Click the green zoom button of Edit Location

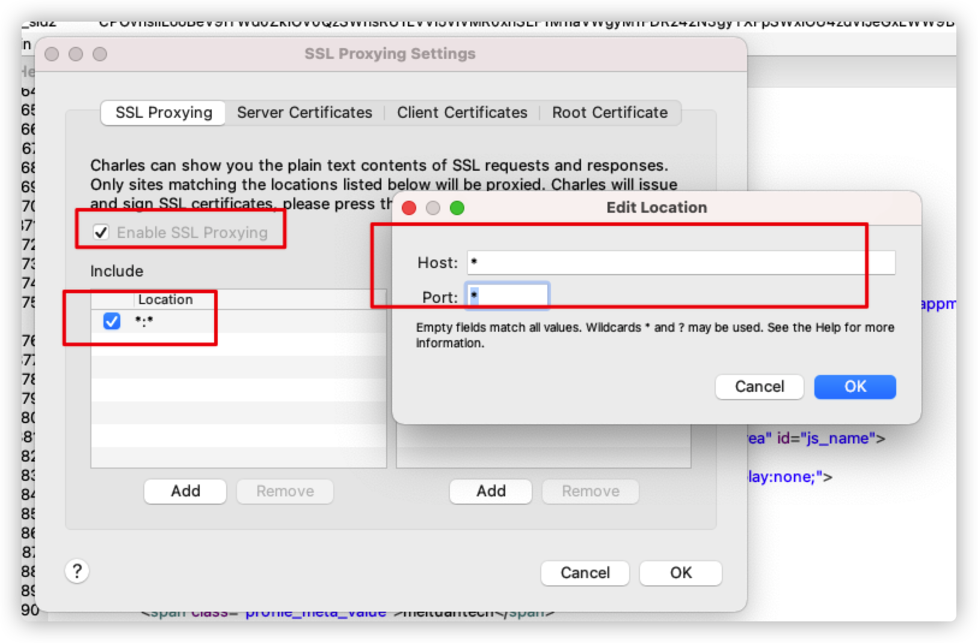pos(457,208)
